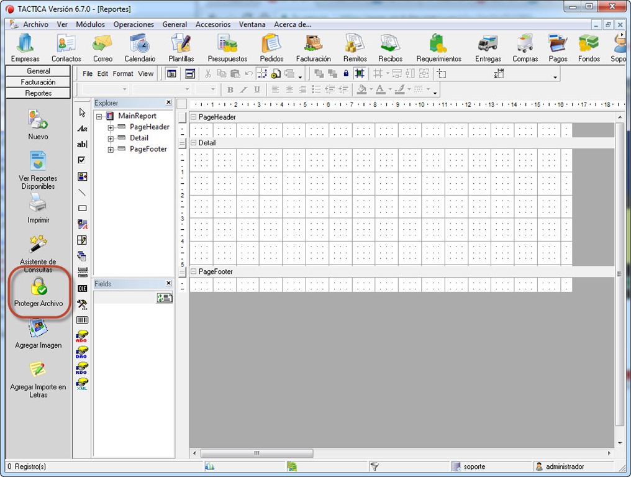
Task: Open the Operaciones menu
Action: click(x=134, y=25)
